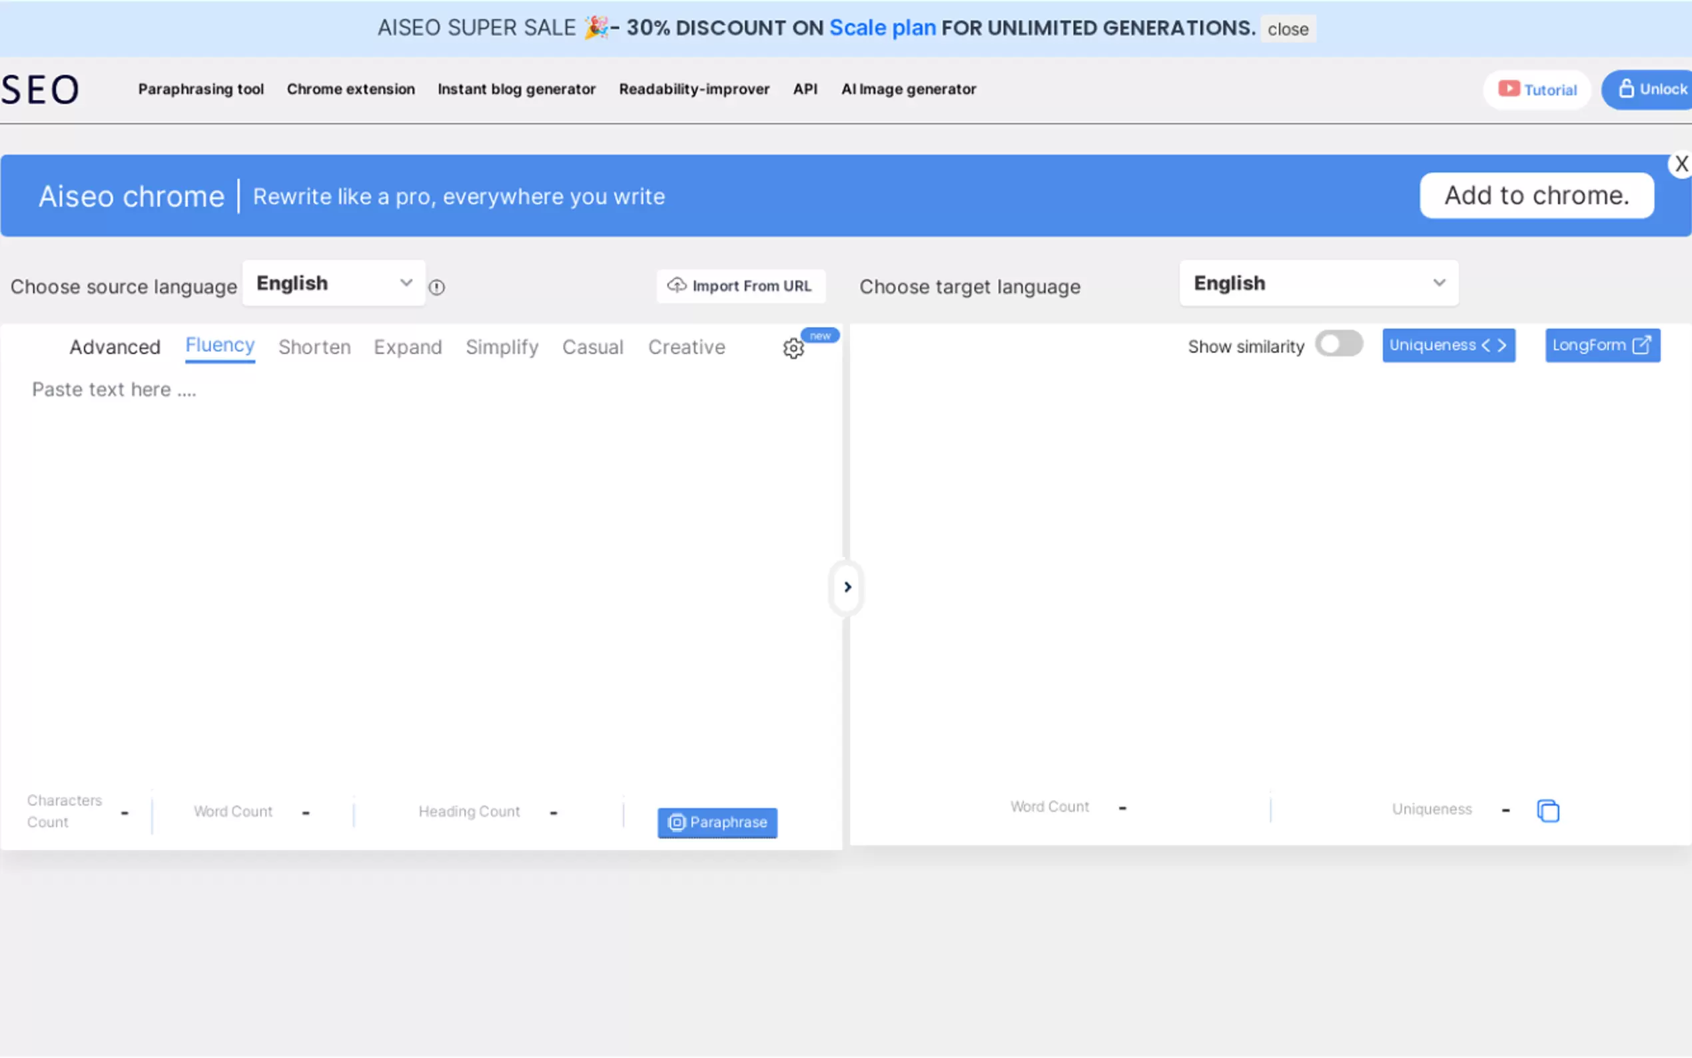Select the Creative mode tab
Image resolution: width=1692 pixels, height=1058 pixels.
(686, 347)
